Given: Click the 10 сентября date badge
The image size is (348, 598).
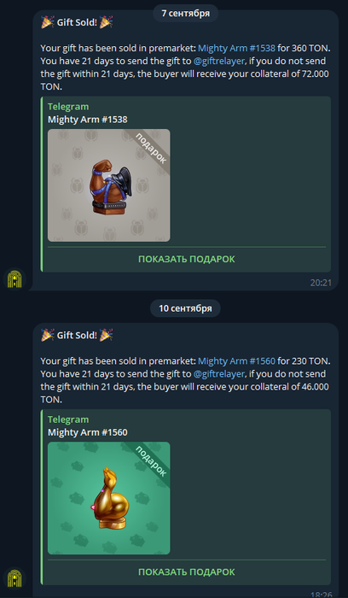Looking at the screenshot, I should tap(185, 308).
